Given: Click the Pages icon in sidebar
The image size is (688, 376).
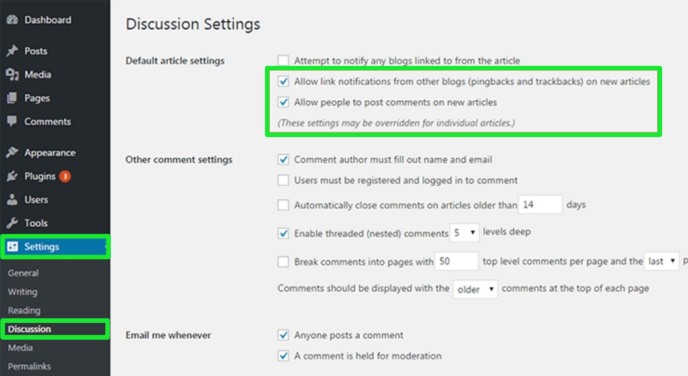Looking at the screenshot, I should [11, 98].
